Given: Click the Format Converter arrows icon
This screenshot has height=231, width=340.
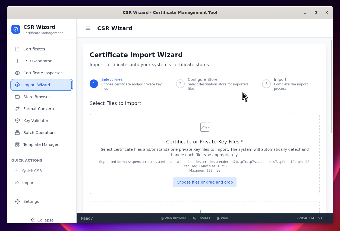Looking at the screenshot, I should [x=17, y=109].
